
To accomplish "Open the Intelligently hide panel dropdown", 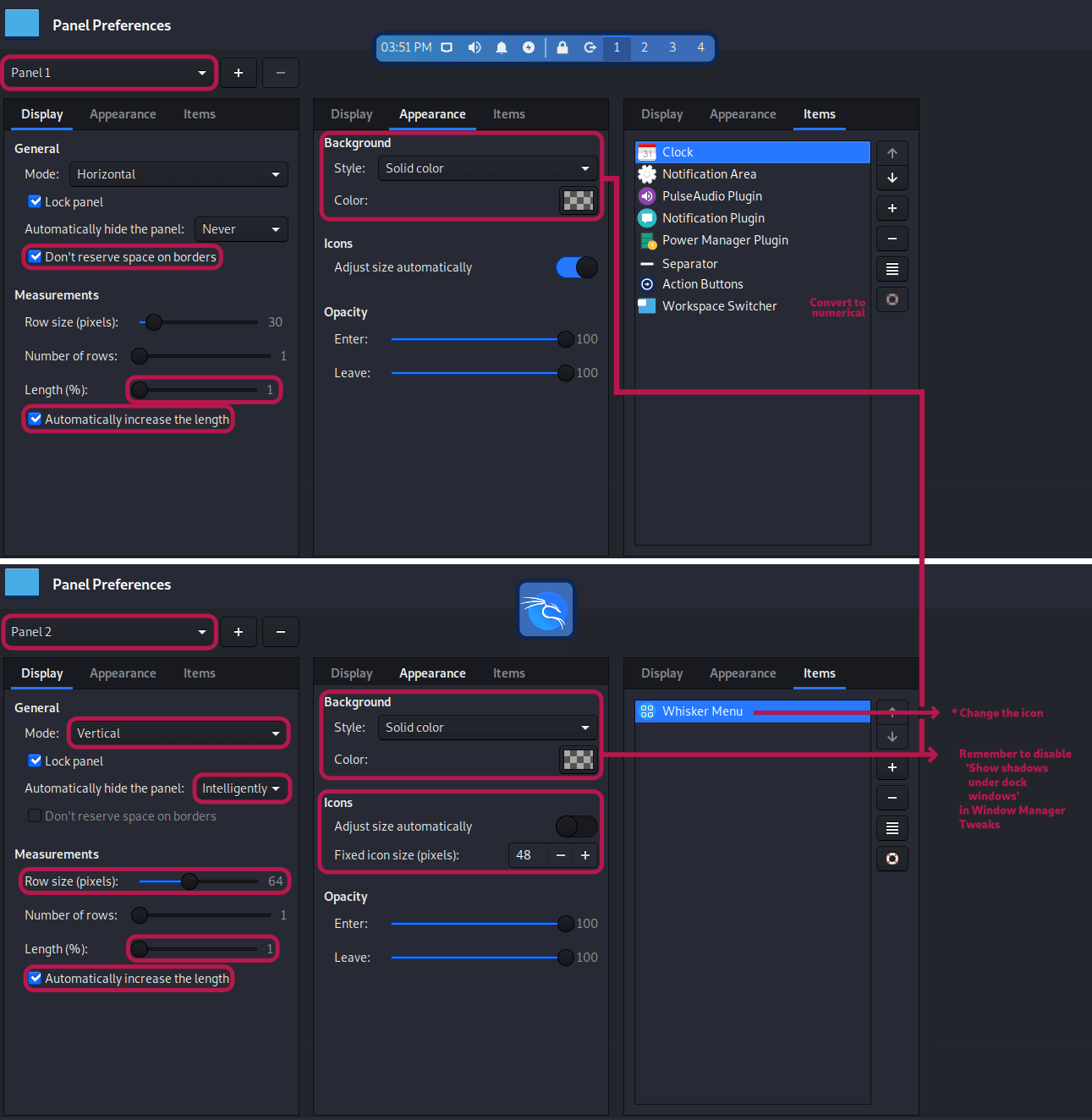I will pyautogui.click(x=242, y=788).
